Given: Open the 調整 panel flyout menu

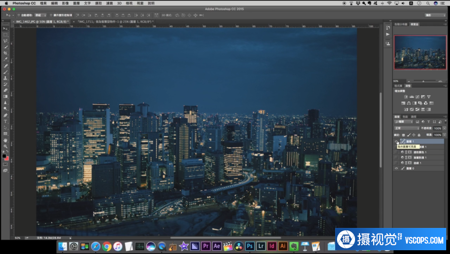Looking at the screenshot, I should pos(445,86).
